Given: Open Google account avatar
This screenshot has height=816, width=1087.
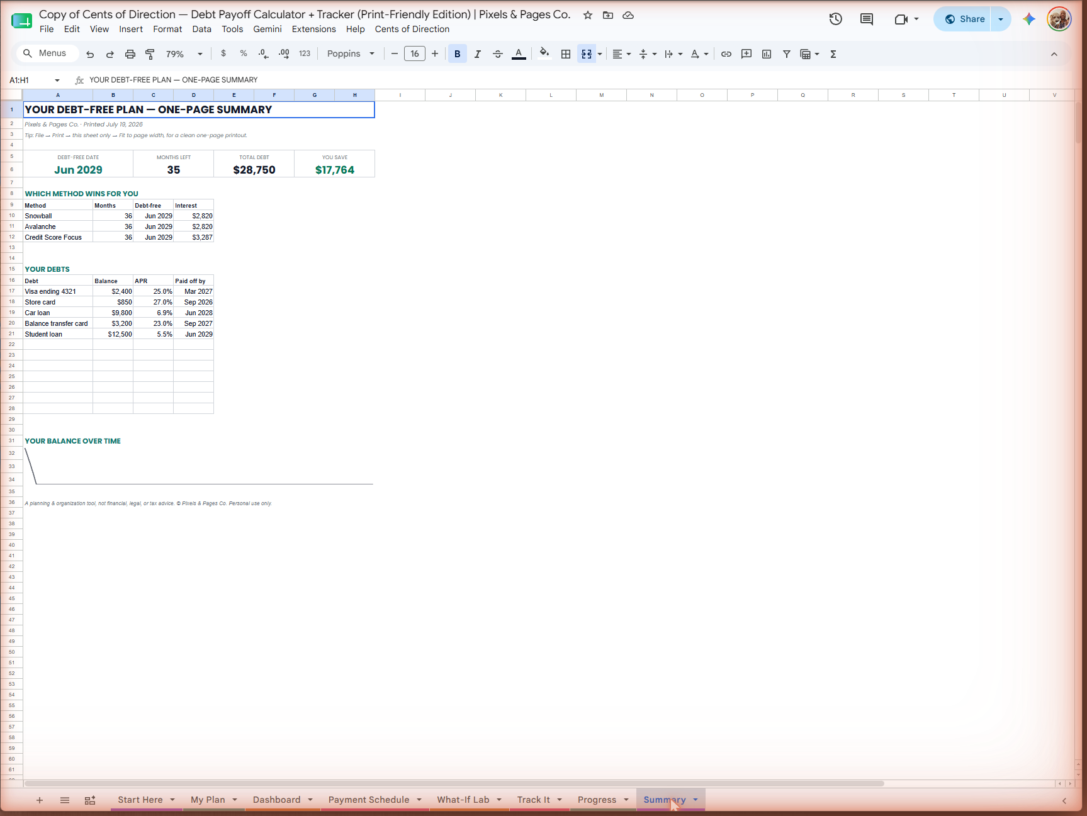Looking at the screenshot, I should (x=1059, y=19).
